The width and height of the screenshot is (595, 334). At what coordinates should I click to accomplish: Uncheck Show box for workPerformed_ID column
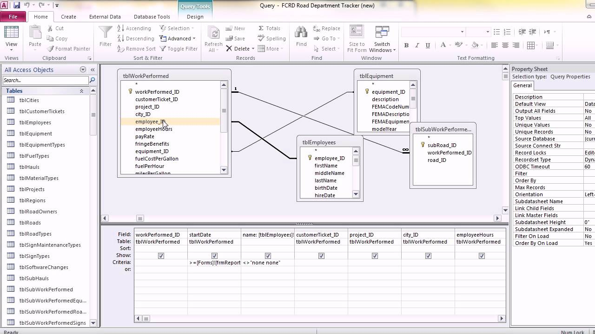[x=161, y=256]
